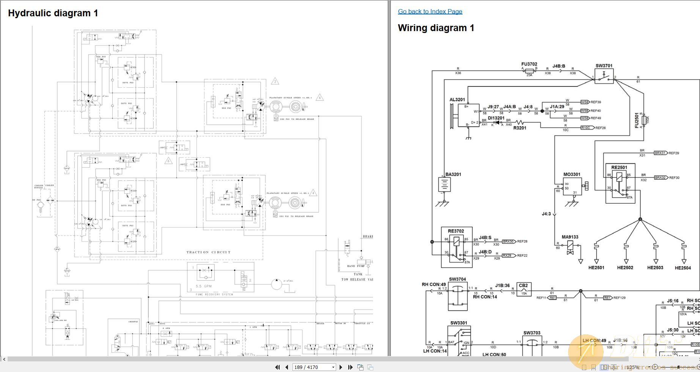The width and height of the screenshot is (700, 372).
Task: Click the MO3301 motor label
Action: 572,174
